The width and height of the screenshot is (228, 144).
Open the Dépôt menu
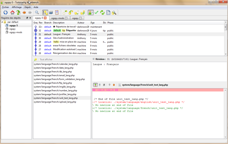click(x=27, y=7)
